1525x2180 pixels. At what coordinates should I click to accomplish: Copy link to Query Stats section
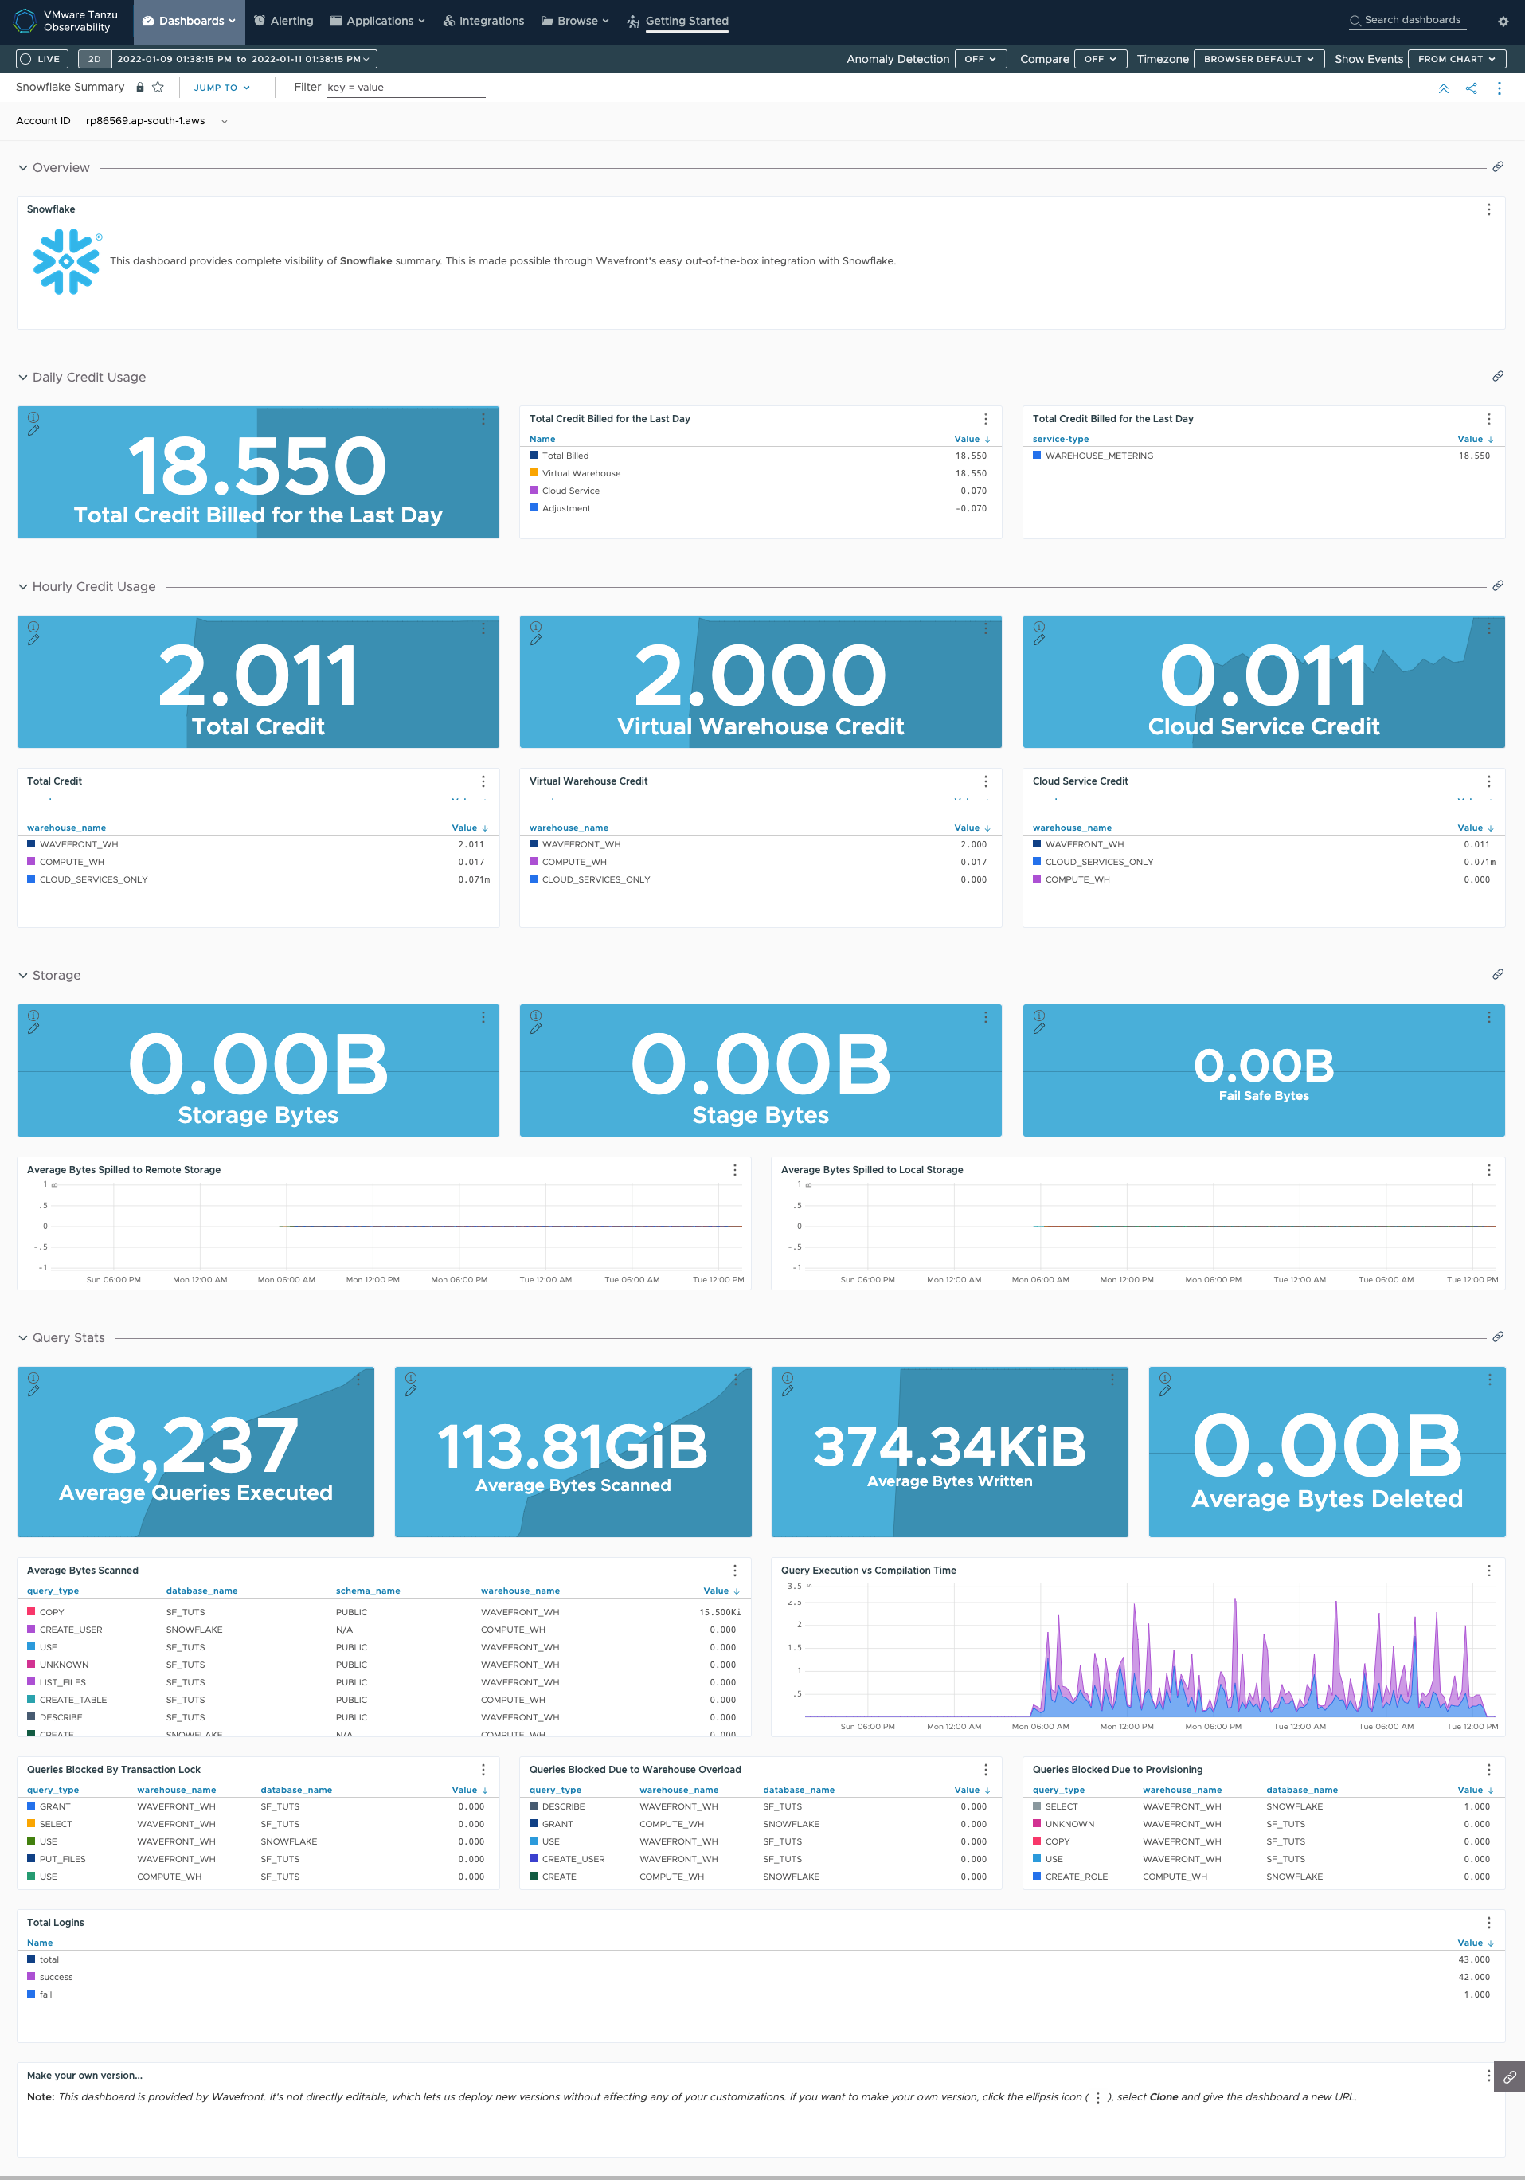click(1497, 1337)
